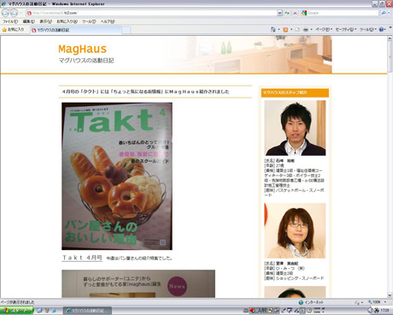Click the Windows スタート button
This screenshot has width=393, height=315.
[16, 310]
